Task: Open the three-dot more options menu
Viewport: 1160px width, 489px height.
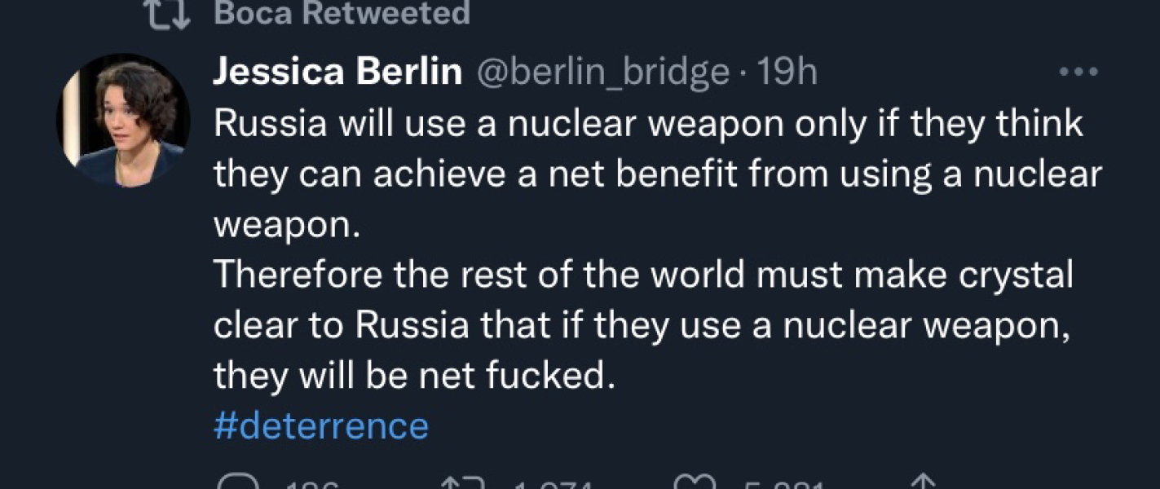Action: click(1078, 73)
